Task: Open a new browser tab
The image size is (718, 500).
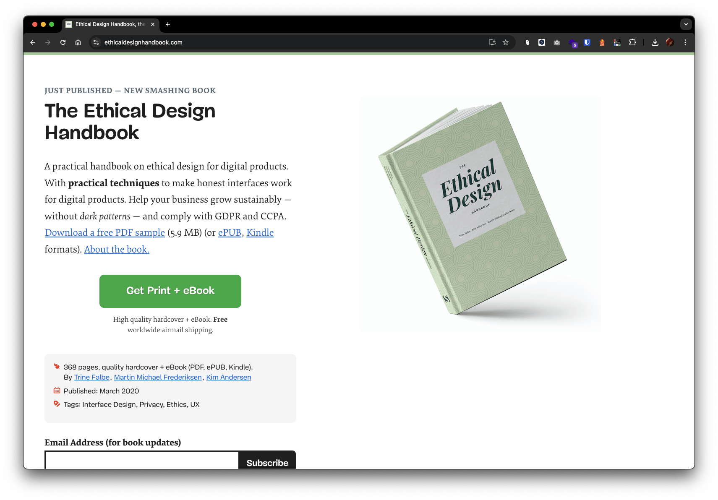Action: (x=168, y=24)
